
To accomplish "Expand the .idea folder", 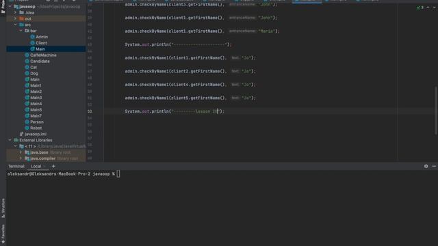I will point(15,12).
